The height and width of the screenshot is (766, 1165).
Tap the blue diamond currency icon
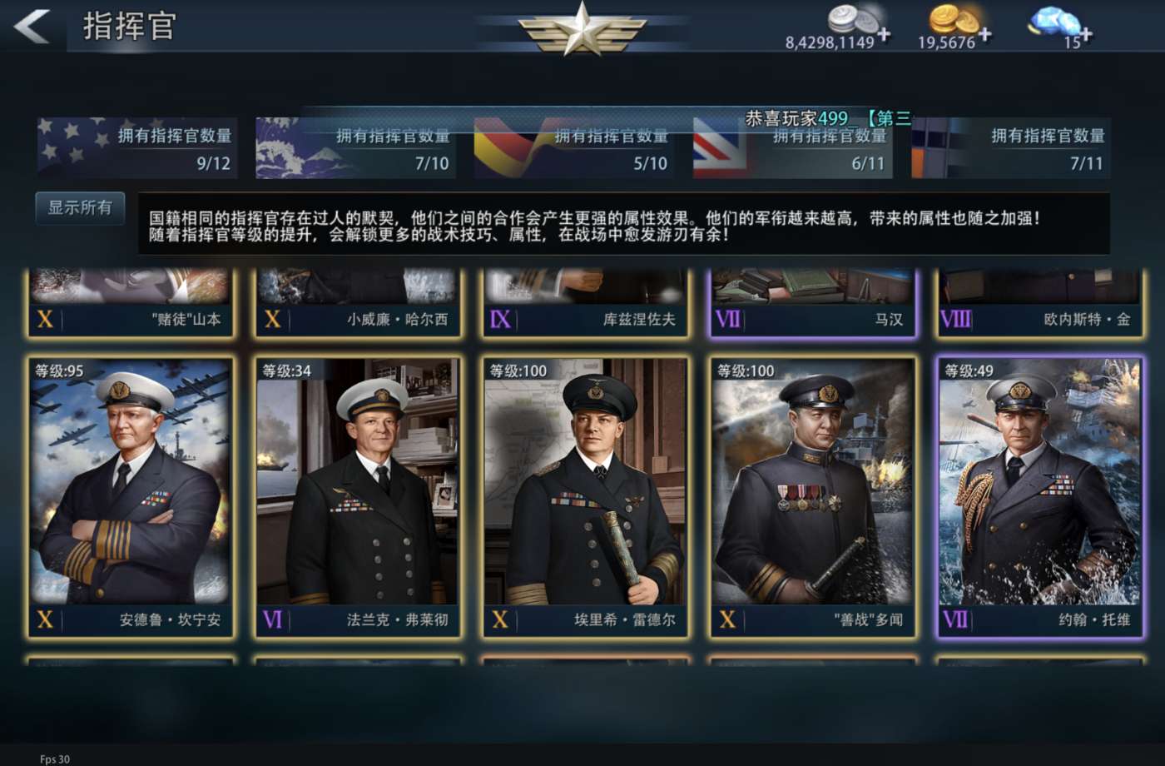1053,20
